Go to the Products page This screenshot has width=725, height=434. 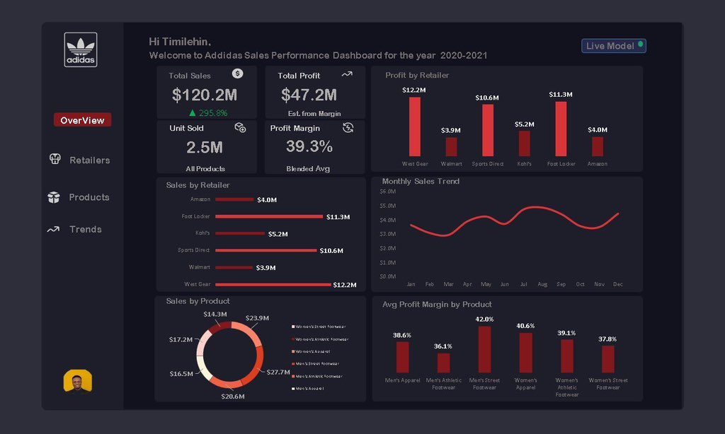click(x=89, y=197)
